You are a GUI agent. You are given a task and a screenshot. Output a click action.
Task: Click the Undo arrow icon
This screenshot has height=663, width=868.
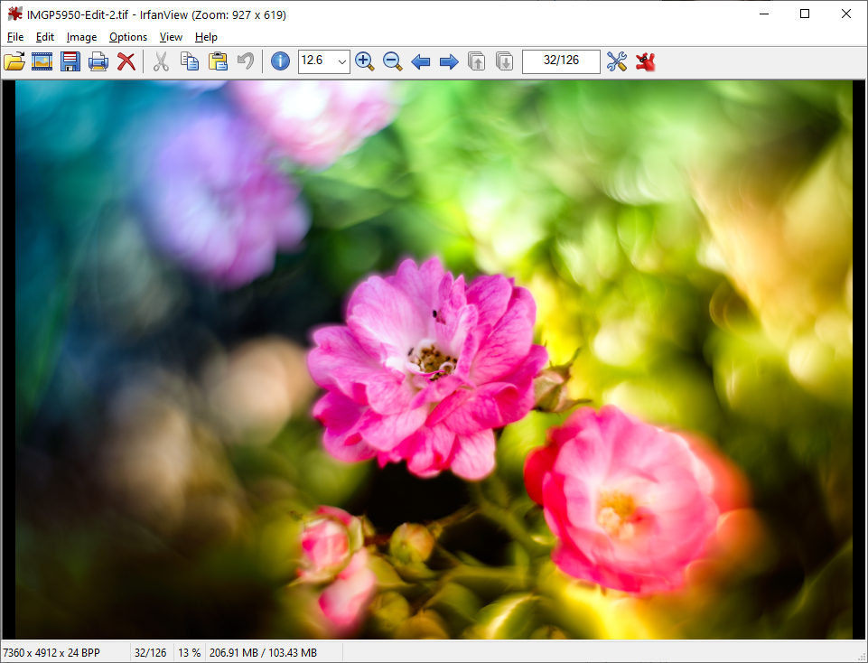pos(245,61)
